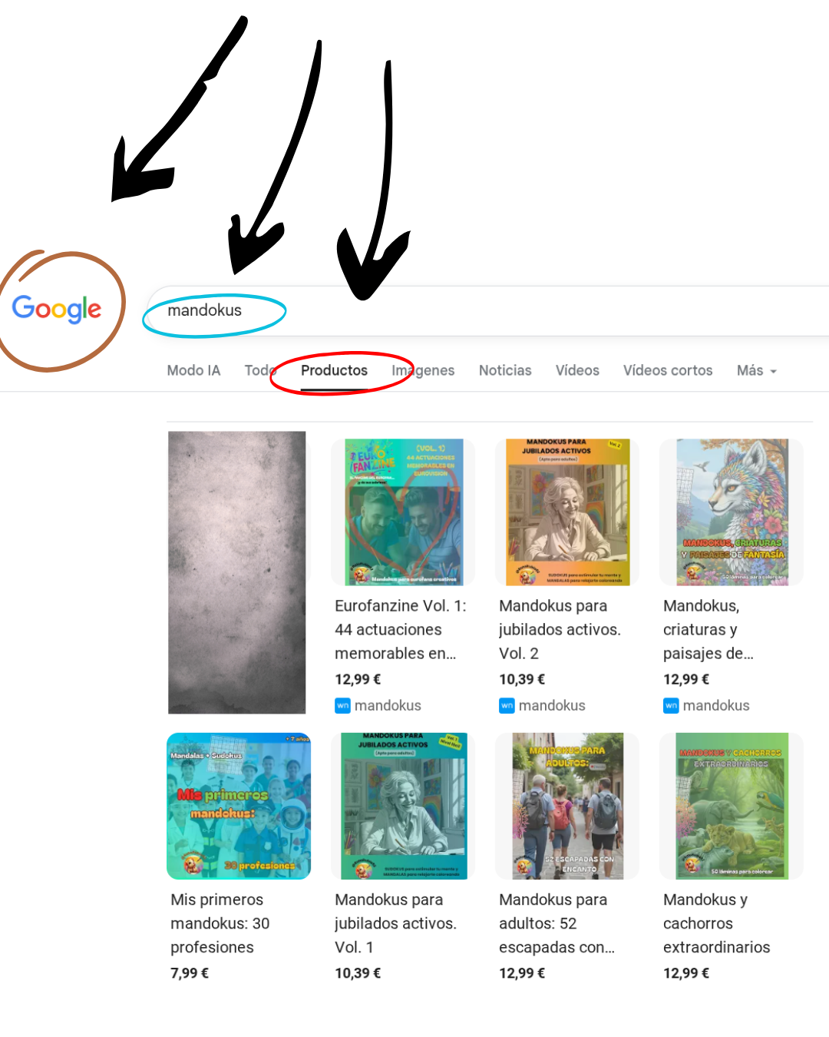Image resolution: width=829 pixels, height=1037 pixels.
Task: Click the Mis primeros mandokus: 30 profesiones title
Action: coord(220,923)
